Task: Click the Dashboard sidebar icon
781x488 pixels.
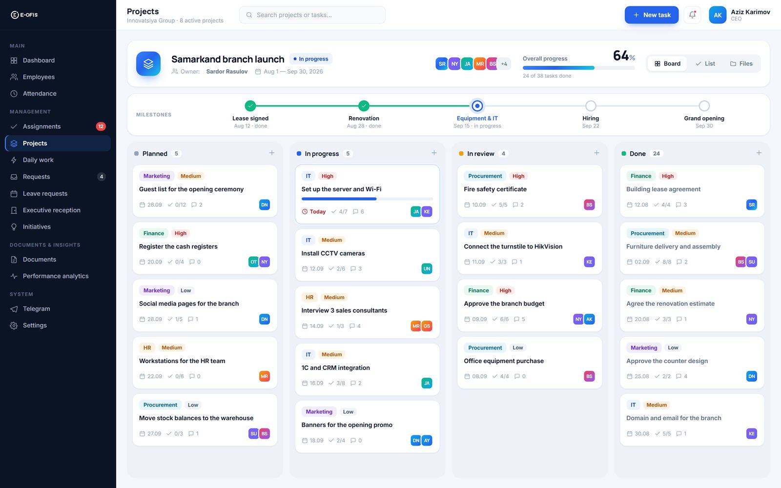Action: click(x=14, y=61)
